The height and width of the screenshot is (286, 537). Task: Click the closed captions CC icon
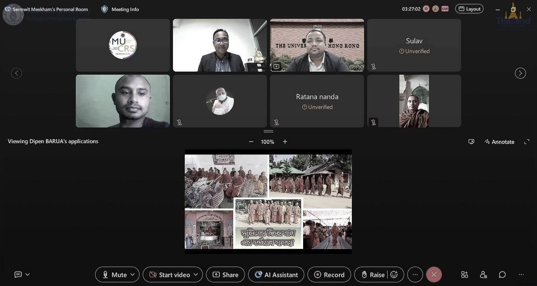coord(18,275)
